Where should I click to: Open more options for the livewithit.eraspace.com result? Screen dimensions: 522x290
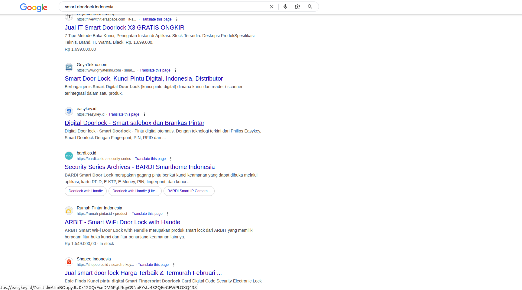[x=177, y=19]
